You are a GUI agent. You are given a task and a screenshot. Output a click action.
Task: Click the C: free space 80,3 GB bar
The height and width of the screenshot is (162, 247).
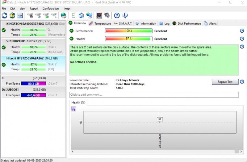tap(34, 84)
